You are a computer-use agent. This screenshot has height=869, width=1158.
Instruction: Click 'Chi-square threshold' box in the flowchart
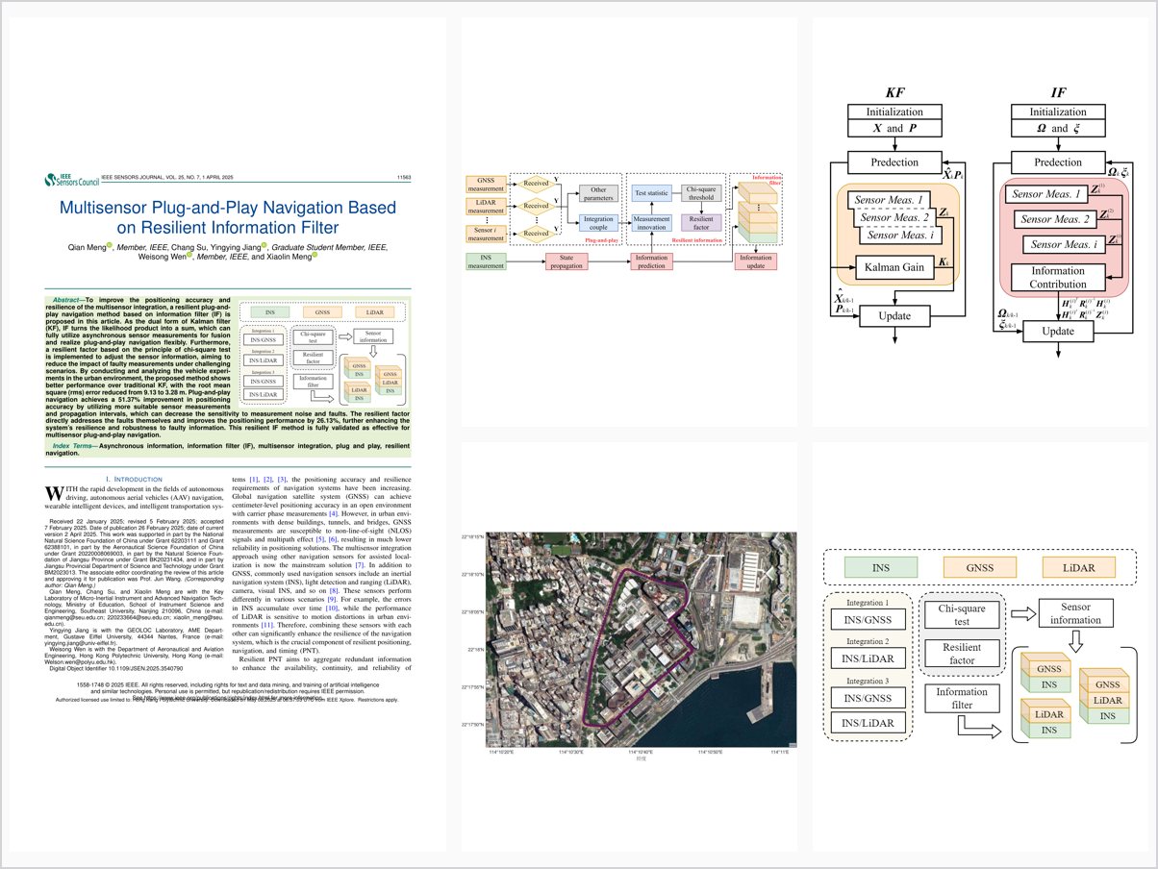point(701,194)
